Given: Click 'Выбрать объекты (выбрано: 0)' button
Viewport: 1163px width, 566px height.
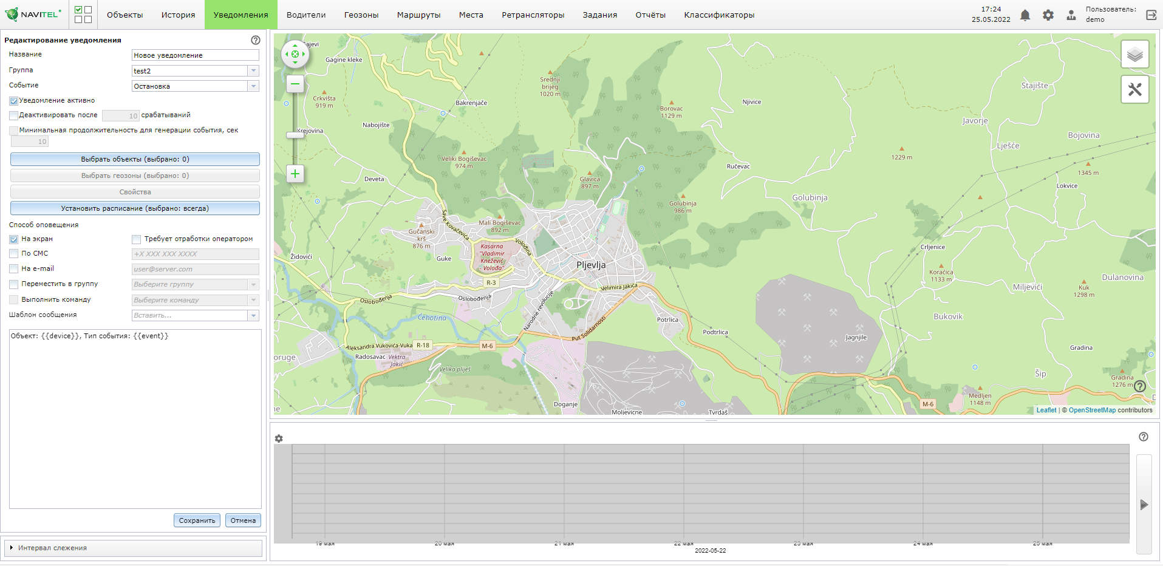Looking at the screenshot, I should (135, 159).
